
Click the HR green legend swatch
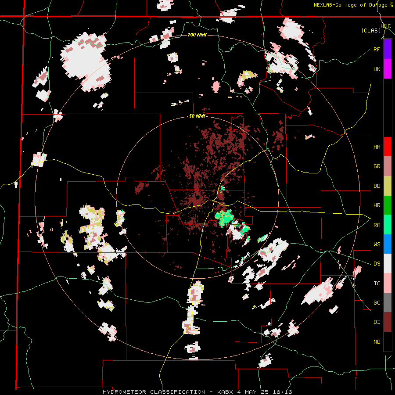pos(388,205)
